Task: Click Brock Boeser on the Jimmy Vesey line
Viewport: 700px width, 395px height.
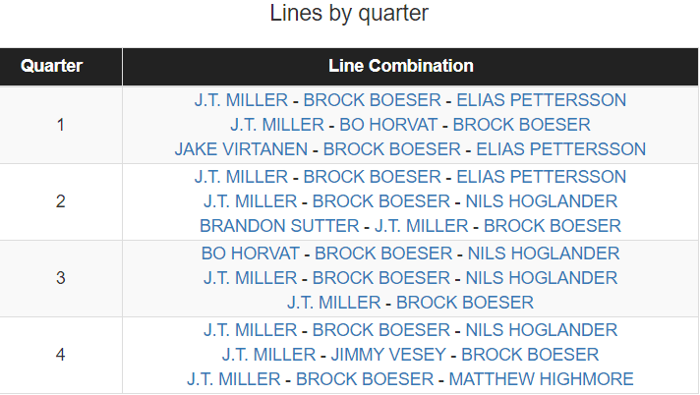Action: 530,354
